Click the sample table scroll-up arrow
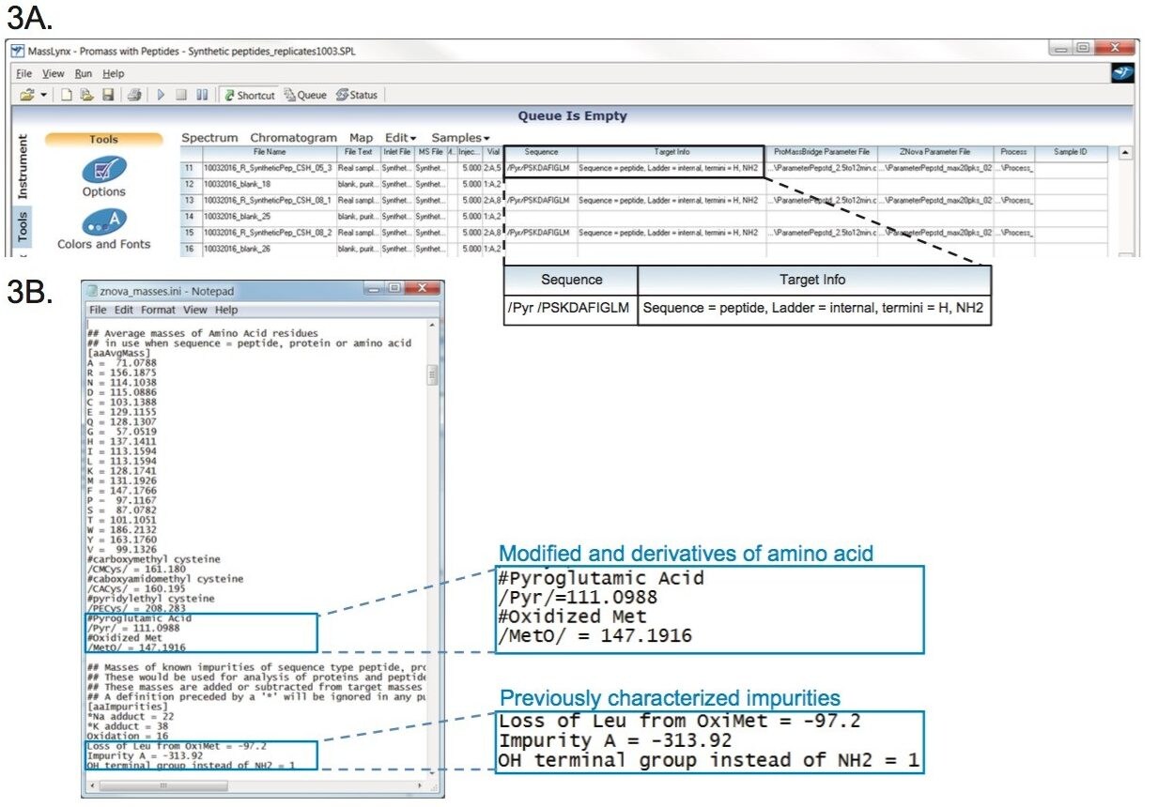1158x807 pixels. [1124, 152]
